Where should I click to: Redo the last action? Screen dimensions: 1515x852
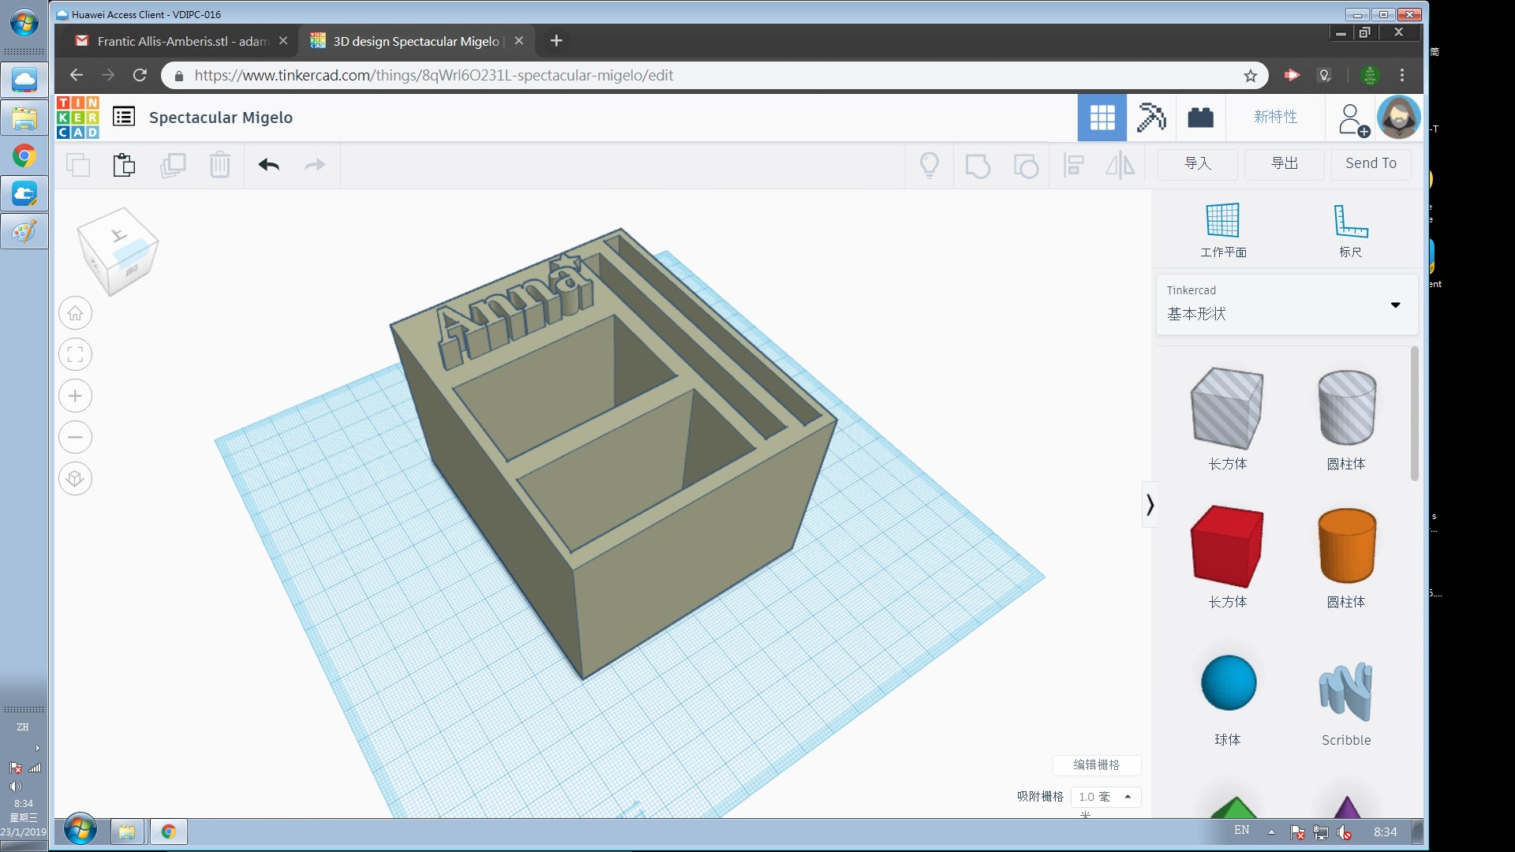point(315,164)
